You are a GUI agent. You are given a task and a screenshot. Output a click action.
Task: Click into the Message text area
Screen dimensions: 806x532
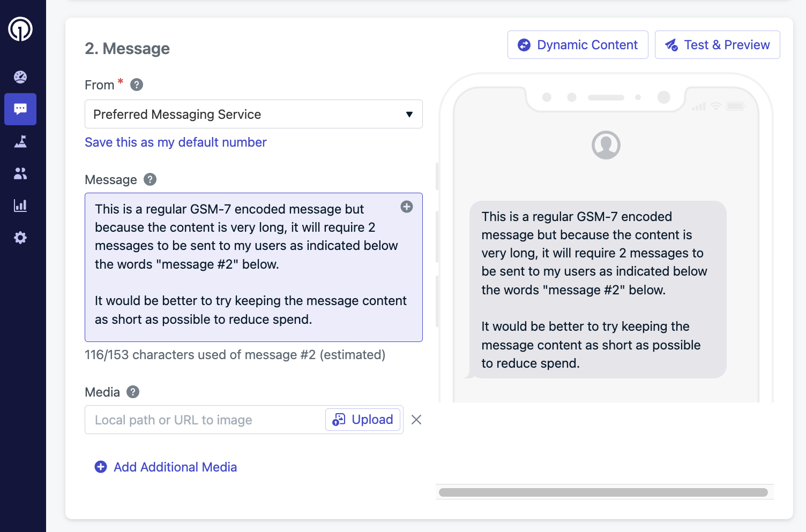click(253, 267)
